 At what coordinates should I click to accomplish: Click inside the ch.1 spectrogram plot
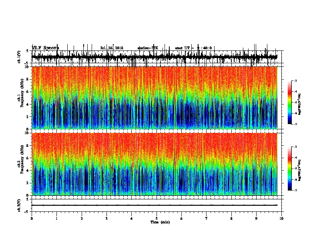(154, 98)
